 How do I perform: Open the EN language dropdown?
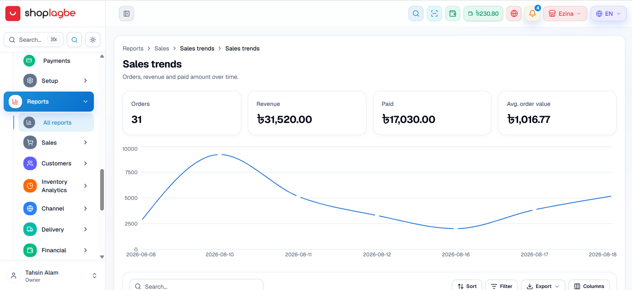point(608,13)
